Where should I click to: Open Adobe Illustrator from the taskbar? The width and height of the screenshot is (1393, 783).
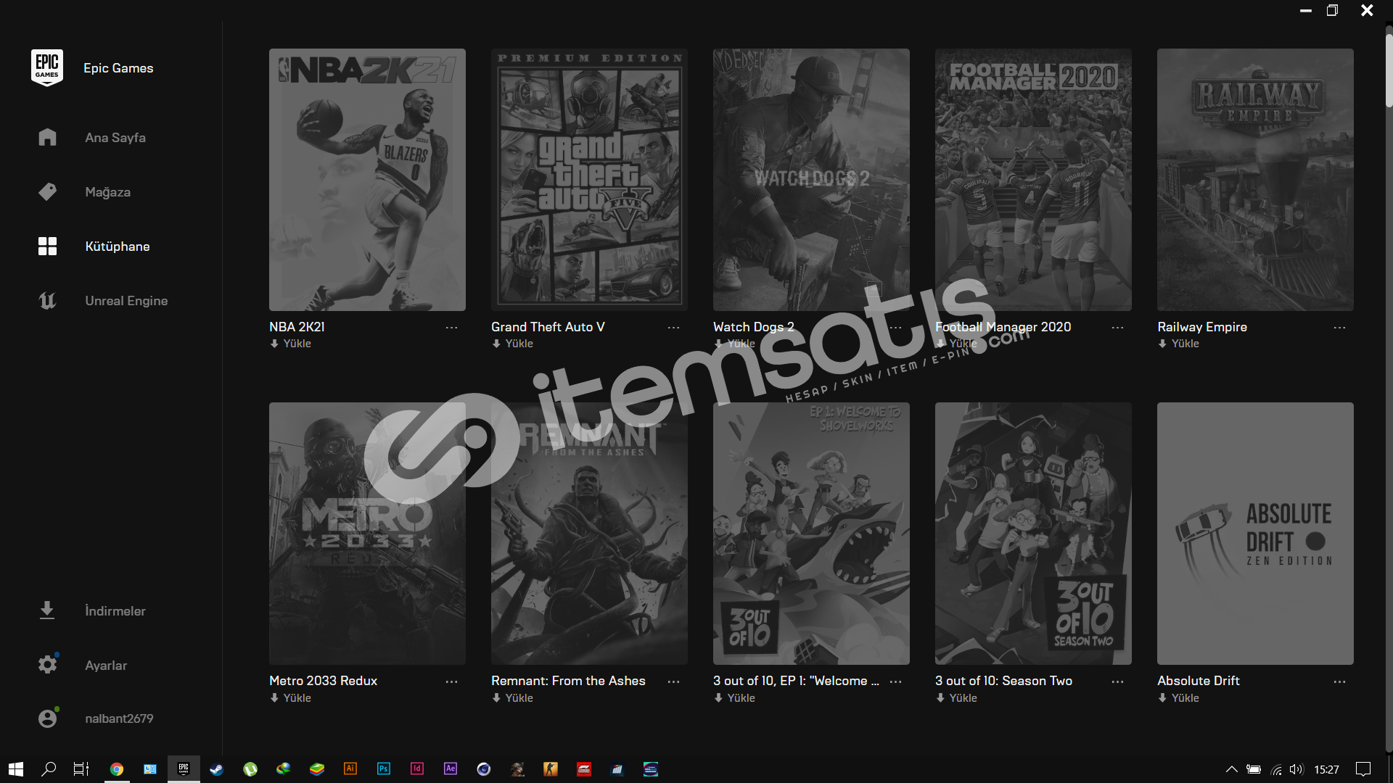tap(350, 769)
